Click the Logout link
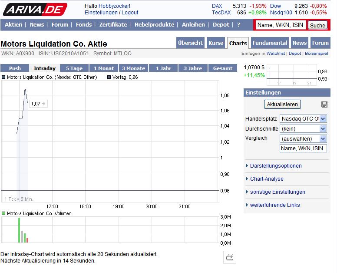The width and height of the screenshot is (337, 273). pos(130,13)
